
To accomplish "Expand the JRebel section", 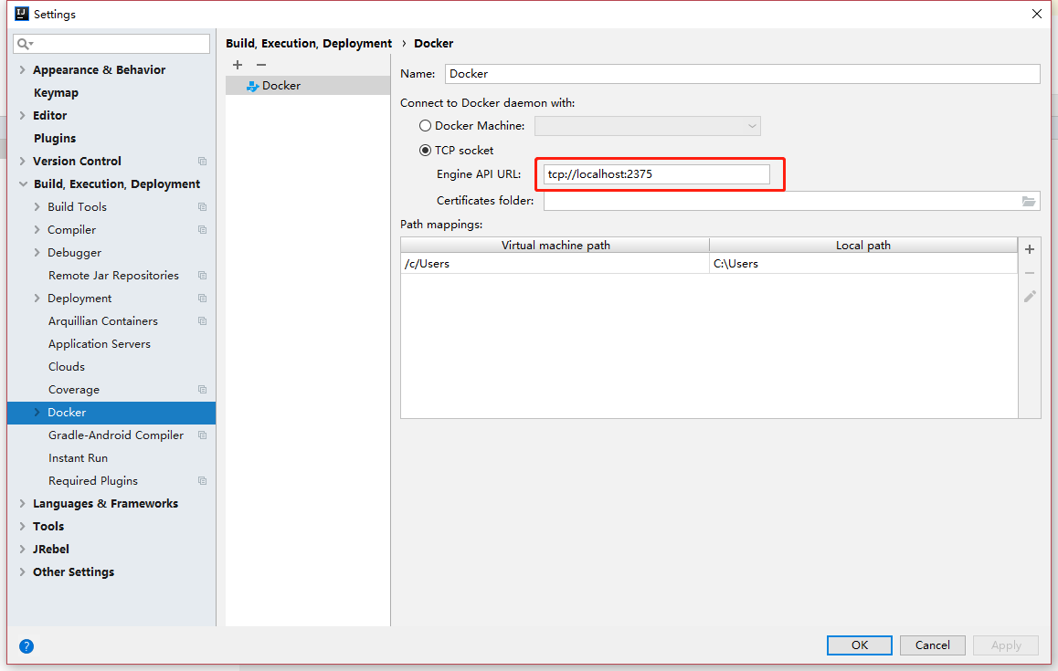I will tap(22, 549).
